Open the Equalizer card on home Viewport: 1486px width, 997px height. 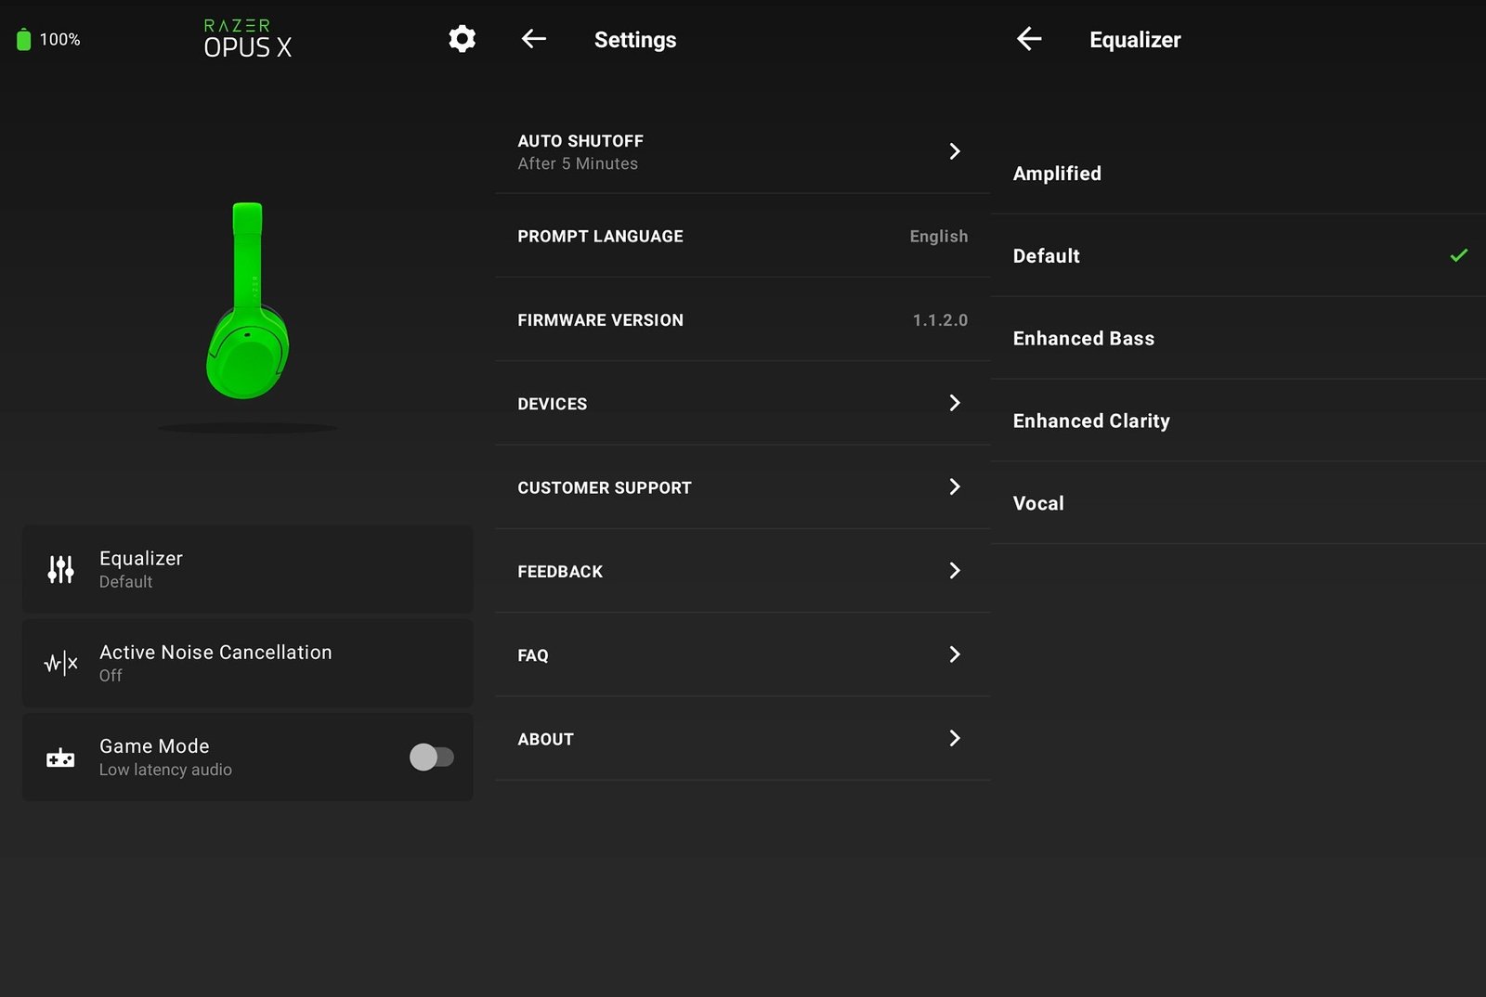[x=247, y=569]
